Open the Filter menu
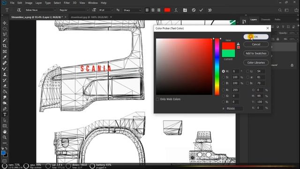The image size is (300, 169). pyautogui.click(x=67, y=3)
